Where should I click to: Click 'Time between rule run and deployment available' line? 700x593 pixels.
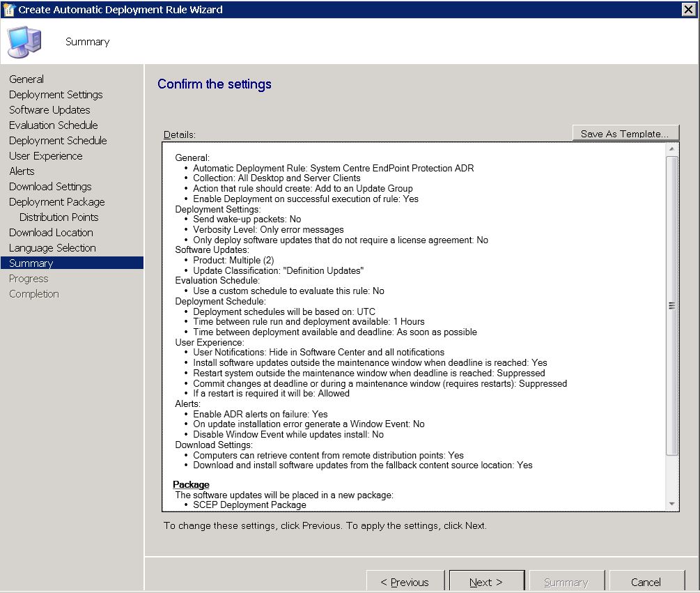click(x=309, y=321)
